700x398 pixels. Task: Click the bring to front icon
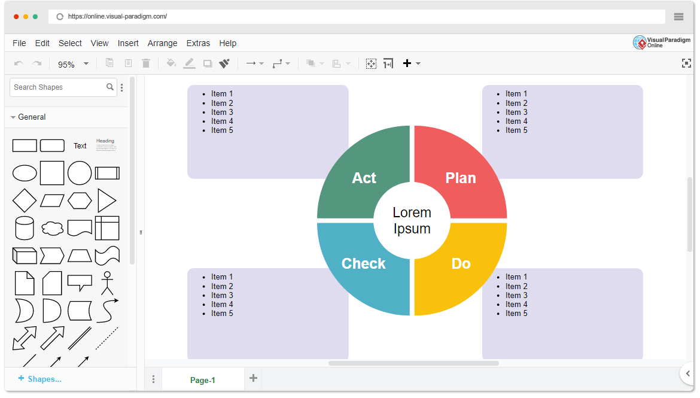pos(311,63)
